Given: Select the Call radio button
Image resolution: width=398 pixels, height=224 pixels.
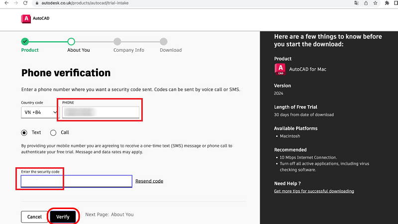Looking at the screenshot, I should 53,132.
